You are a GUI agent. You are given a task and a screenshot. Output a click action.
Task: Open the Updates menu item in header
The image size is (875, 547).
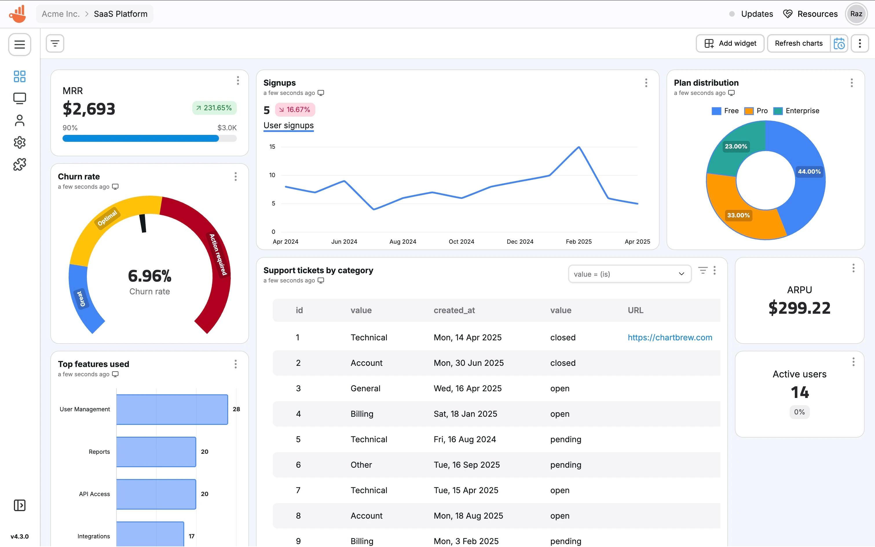(757, 14)
